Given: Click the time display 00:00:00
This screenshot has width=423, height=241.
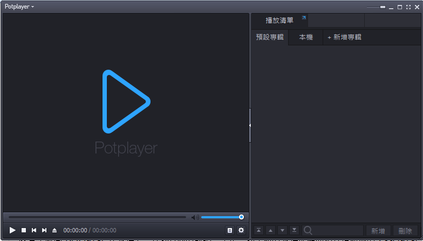Looking at the screenshot, I should [x=75, y=230].
